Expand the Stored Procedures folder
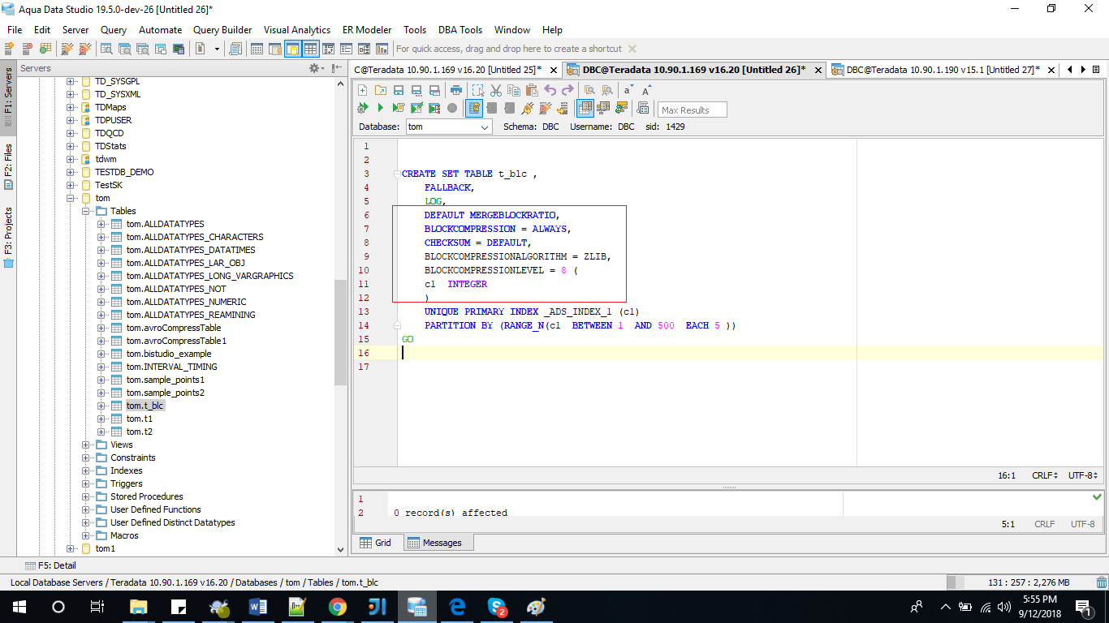The width and height of the screenshot is (1109, 623). click(x=86, y=496)
